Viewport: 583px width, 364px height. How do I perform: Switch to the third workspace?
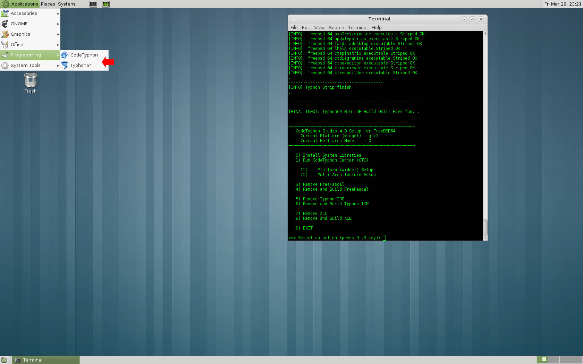pos(565,360)
